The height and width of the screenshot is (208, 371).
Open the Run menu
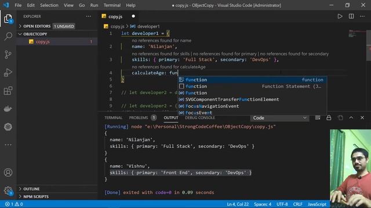click(x=94, y=5)
